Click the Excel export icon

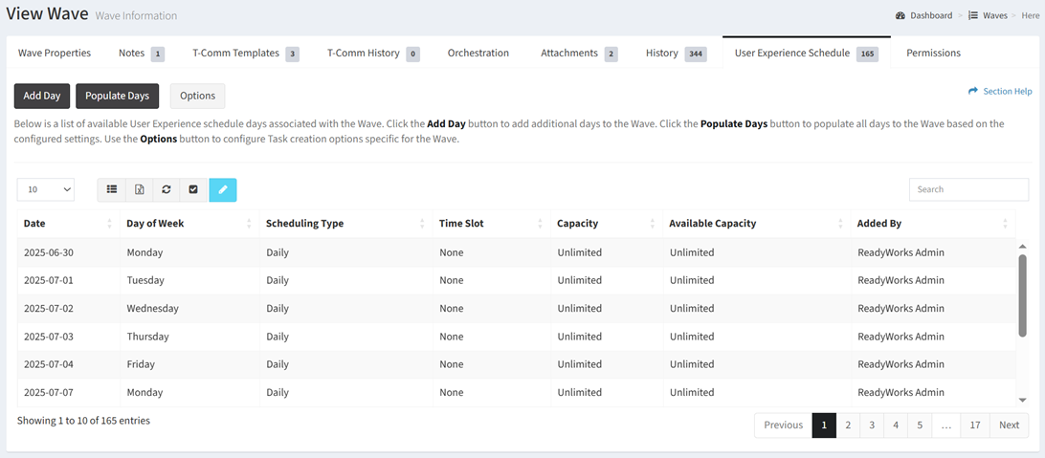(x=139, y=189)
